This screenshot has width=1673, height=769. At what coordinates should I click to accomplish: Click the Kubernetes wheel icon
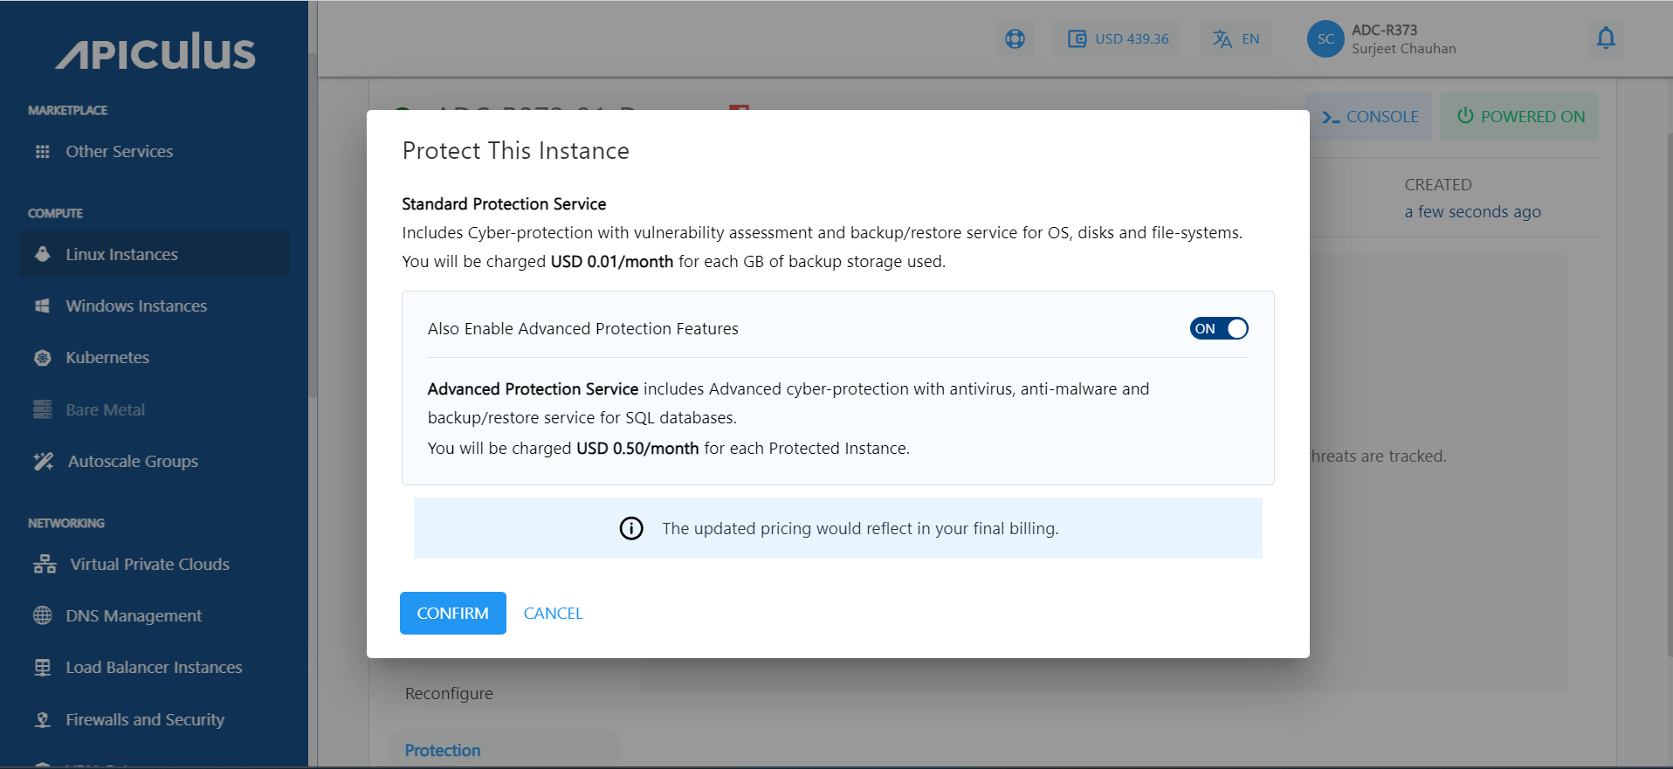coord(42,358)
